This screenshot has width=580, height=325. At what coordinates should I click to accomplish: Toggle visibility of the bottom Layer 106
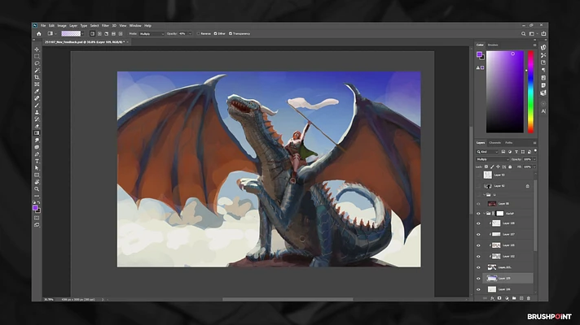coord(478,289)
